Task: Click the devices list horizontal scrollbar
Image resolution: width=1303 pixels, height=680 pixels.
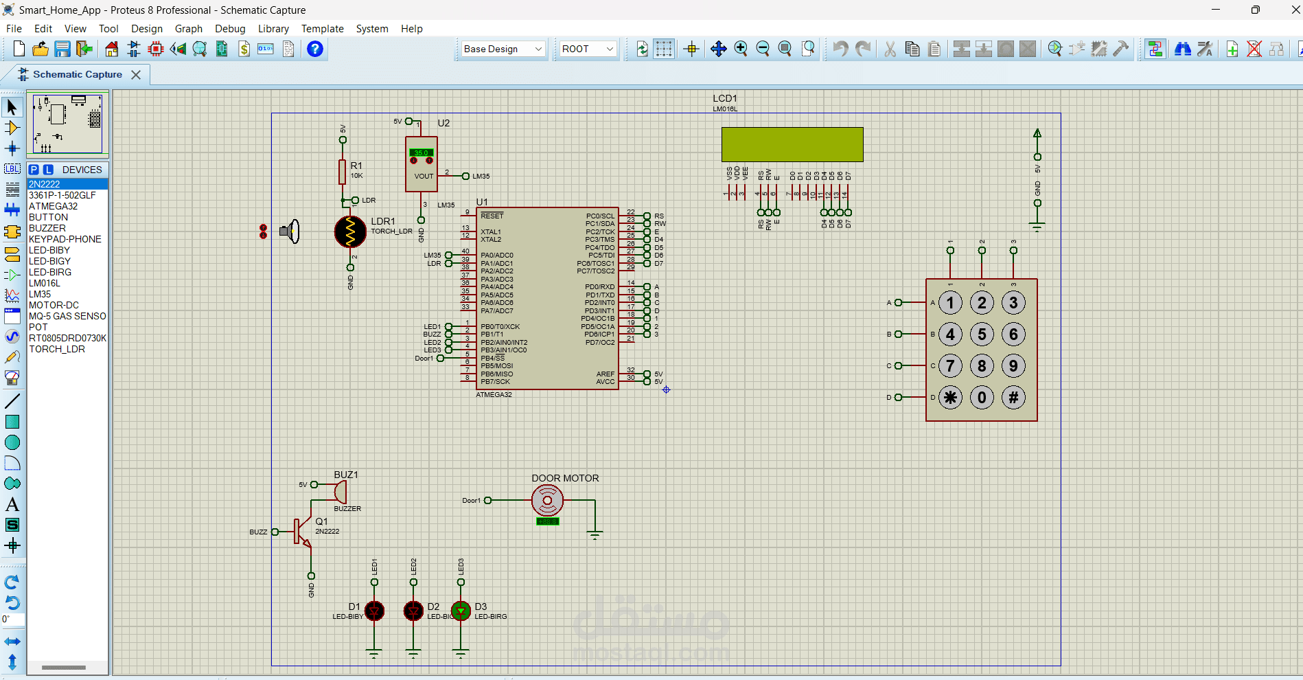Action: (64, 668)
